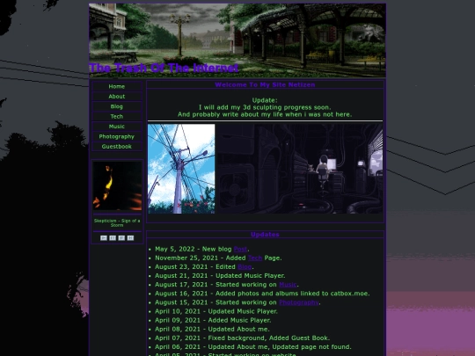Start the music player's play button
This screenshot has width=475, height=356.
pyautogui.click(x=104, y=238)
